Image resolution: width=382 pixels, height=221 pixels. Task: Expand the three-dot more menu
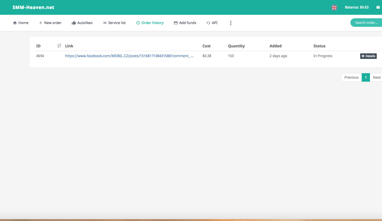click(x=231, y=23)
